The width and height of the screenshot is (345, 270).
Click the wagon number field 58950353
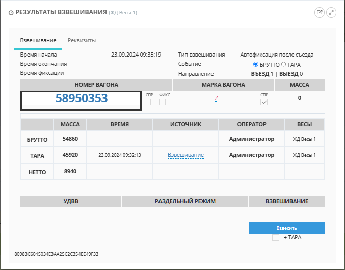[x=81, y=99]
